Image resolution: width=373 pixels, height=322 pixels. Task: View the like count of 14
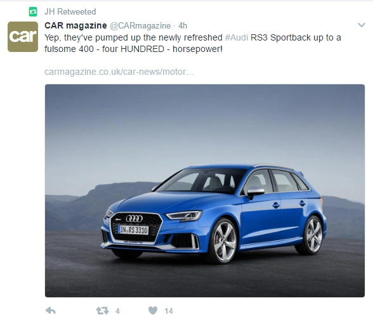coord(169,311)
